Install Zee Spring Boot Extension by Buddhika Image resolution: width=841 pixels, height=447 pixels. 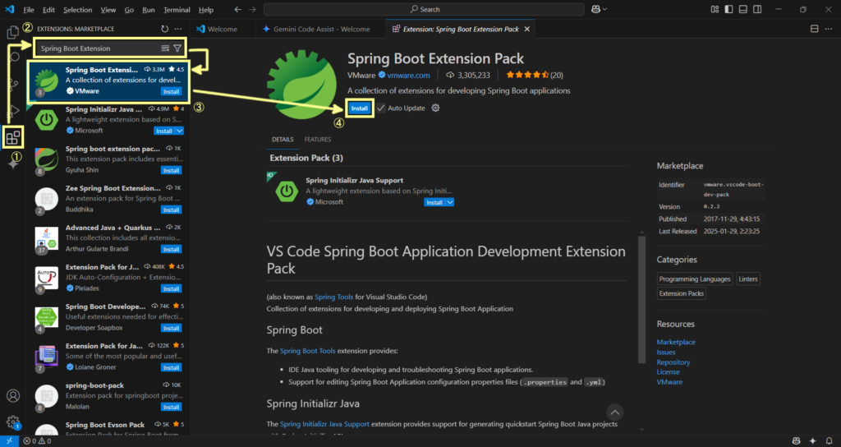pos(171,210)
